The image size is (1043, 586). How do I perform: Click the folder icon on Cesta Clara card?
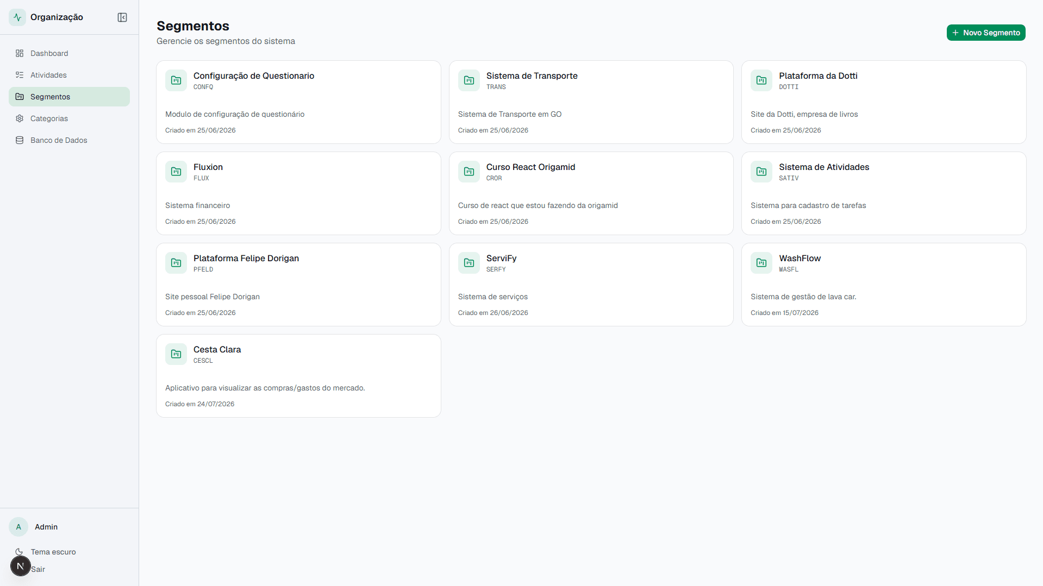pos(176,354)
